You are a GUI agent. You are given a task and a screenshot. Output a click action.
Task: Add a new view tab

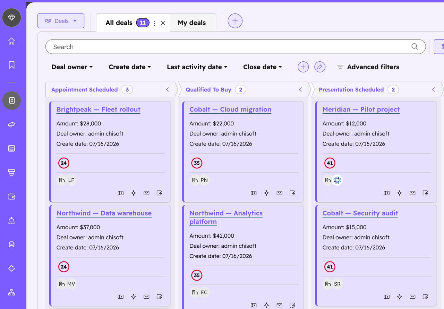pos(235,21)
